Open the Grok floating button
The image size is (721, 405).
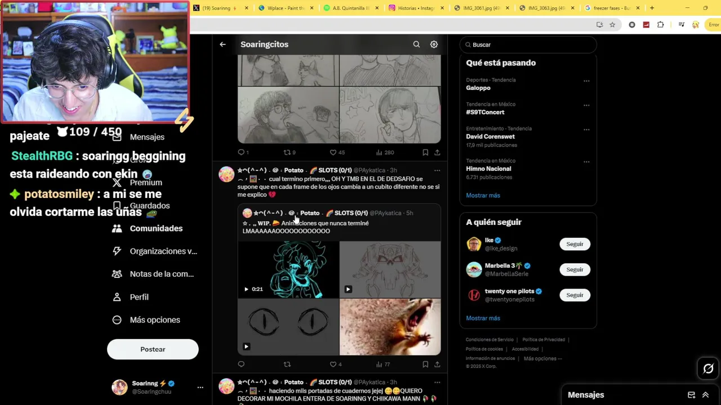click(x=708, y=369)
